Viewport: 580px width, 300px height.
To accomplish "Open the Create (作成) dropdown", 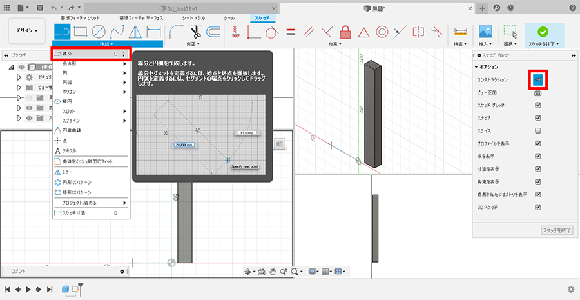I will [106, 44].
